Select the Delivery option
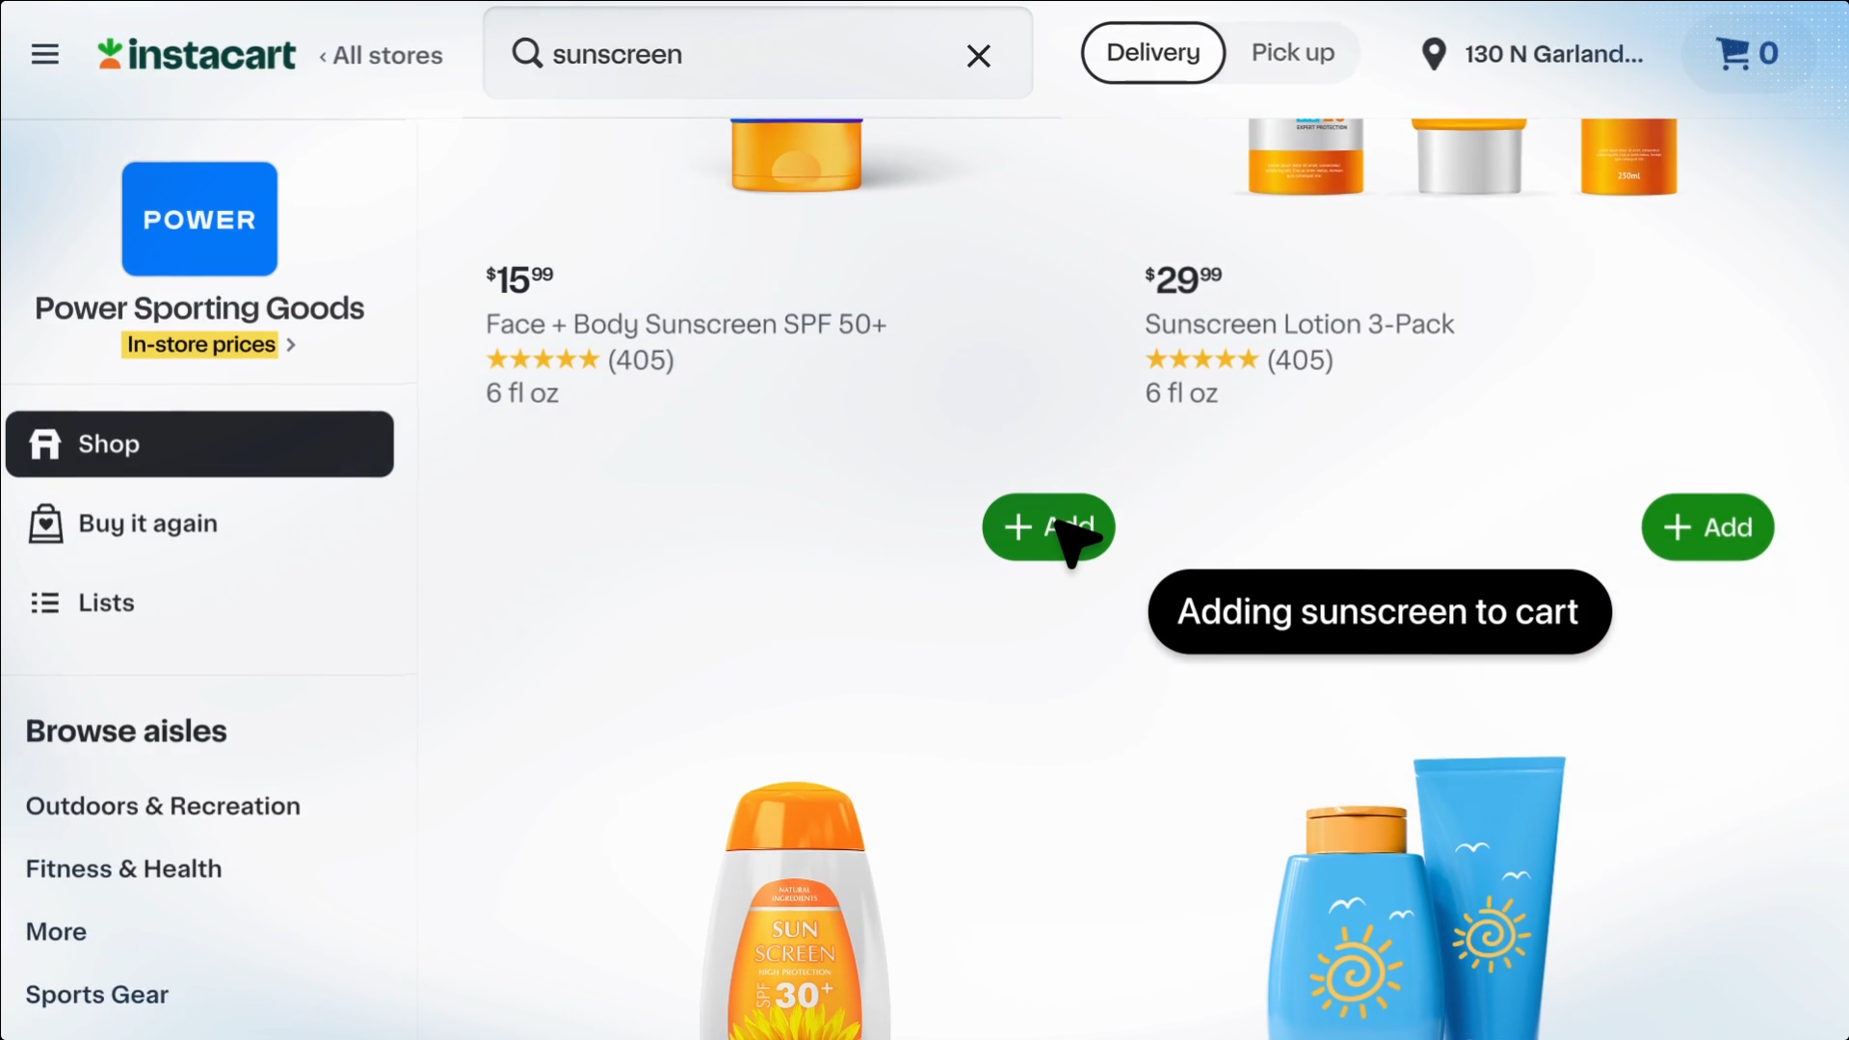The image size is (1849, 1040). pos(1152,53)
